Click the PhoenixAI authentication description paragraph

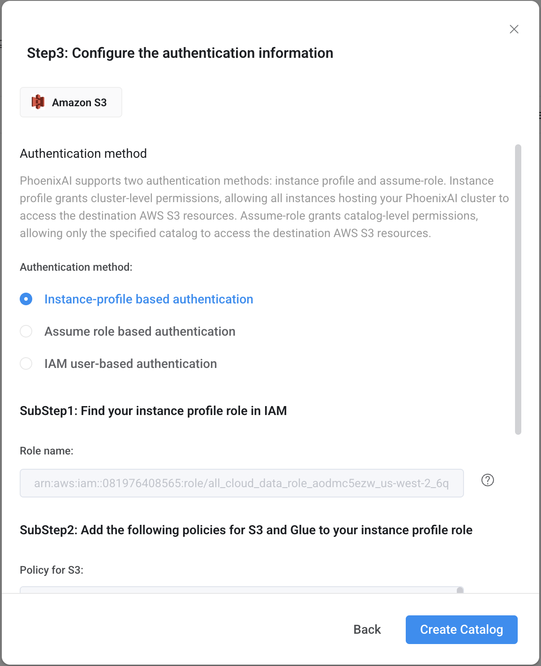click(x=264, y=207)
